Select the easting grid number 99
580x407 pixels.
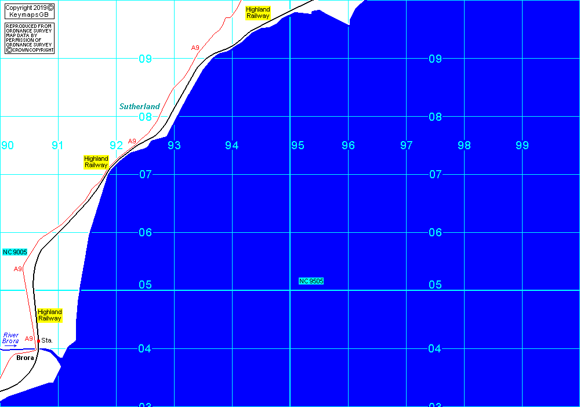[x=523, y=146]
